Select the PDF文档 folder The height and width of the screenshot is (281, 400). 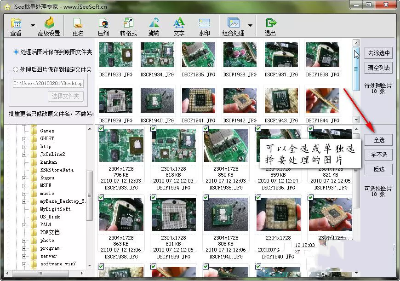tap(50, 233)
